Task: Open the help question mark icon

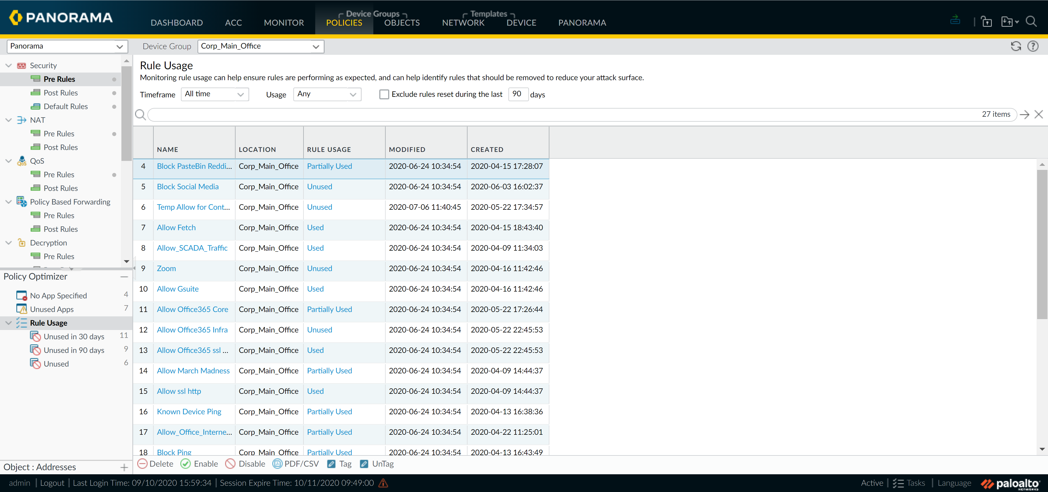Action: tap(1032, 46)
